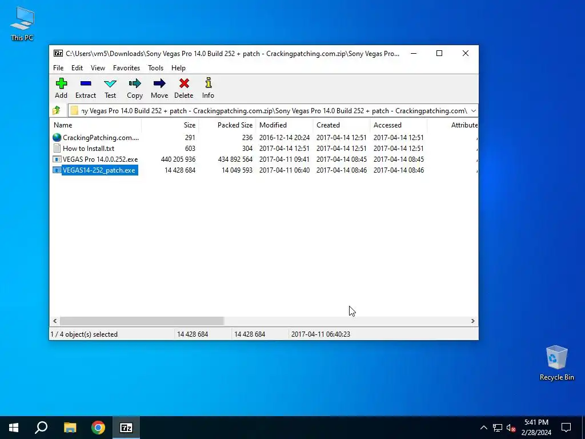This screenshot has width=585, height=439.
Task: Click the Add toolbar icon
Action: [x=61, y=83]
